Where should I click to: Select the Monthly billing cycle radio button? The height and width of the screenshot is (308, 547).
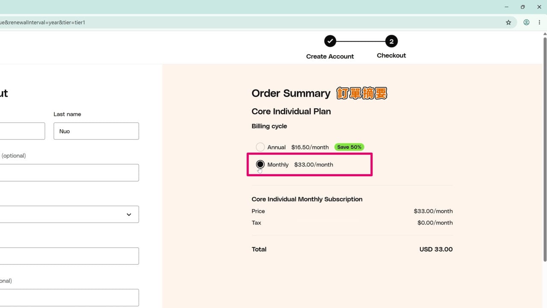coord(260,164)
